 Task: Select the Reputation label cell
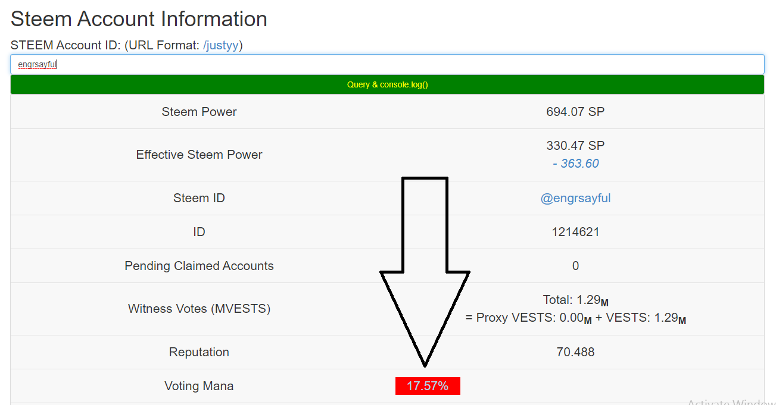pyautogui.click(x=199, y=352)
